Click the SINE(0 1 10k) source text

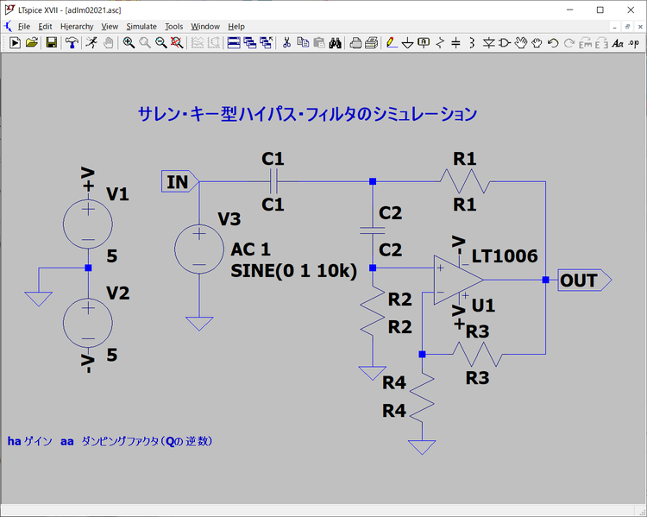click(x=293, y=270)
